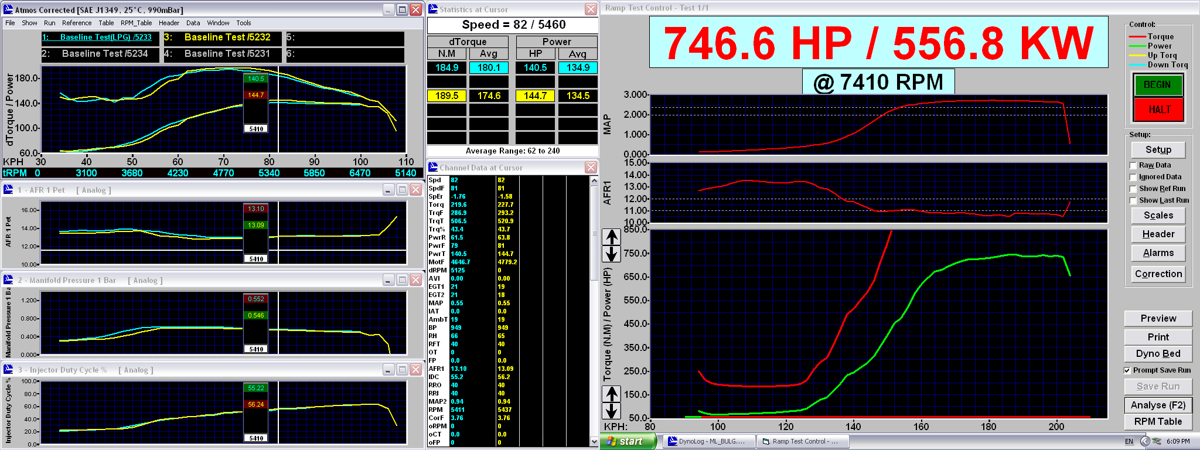Viewport: 1200px width, 450px height.
Task: Lower the top of the Torque/Power scale with the upper down arrow
Action: click(x=612, y=254)
